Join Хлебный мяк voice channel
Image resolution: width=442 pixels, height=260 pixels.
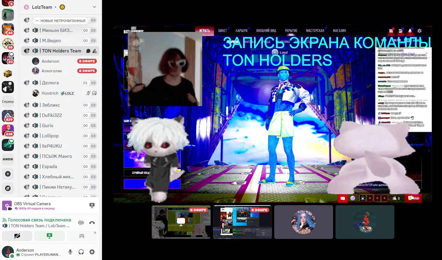pos(60,177)
